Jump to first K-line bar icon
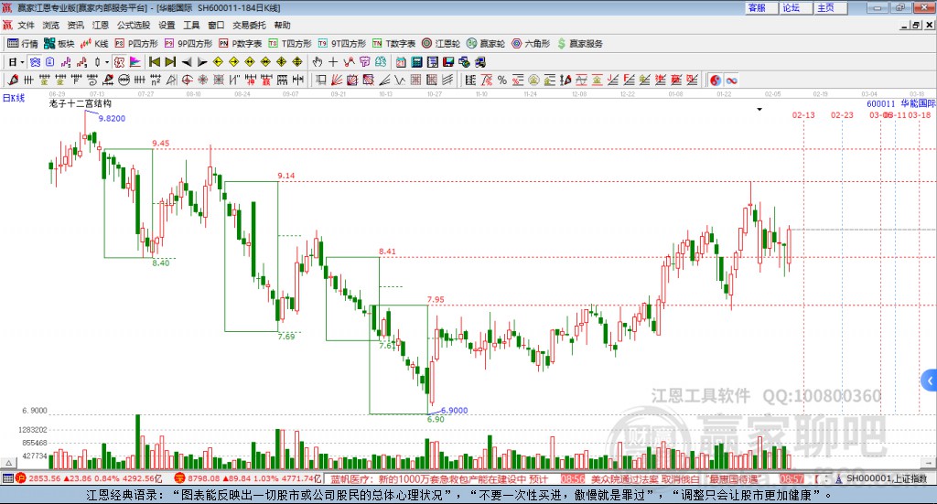 point(154,62)
